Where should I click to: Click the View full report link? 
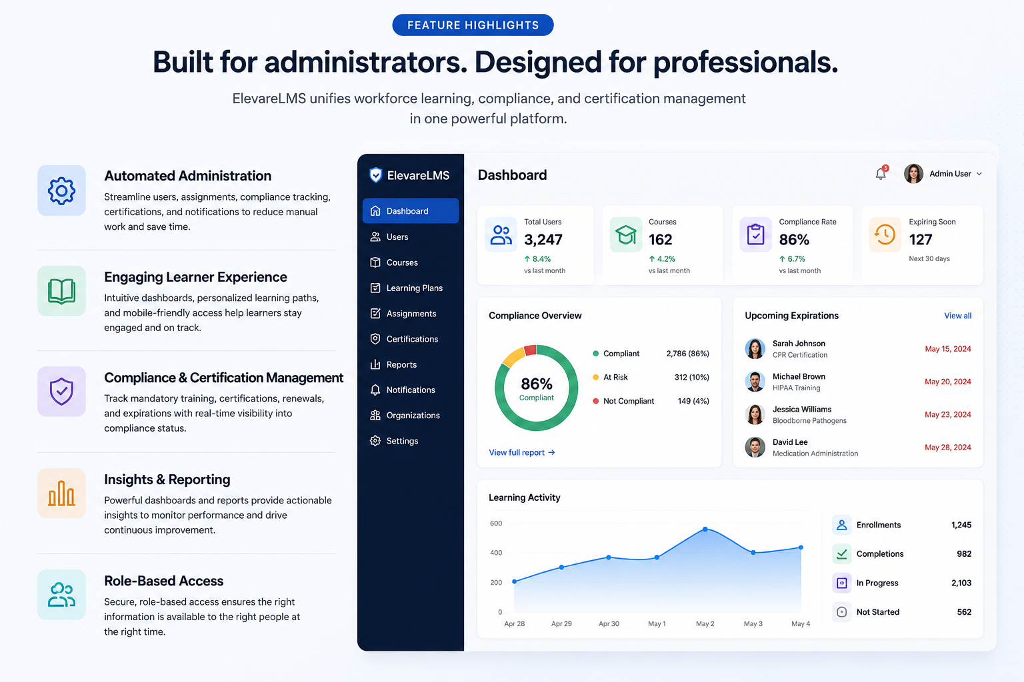click(x=522, y=452)
